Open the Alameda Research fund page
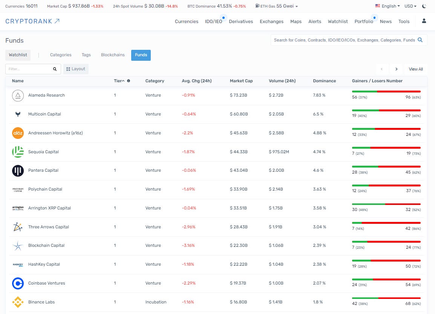Screen dimensions: 435x314 (46, 95)
